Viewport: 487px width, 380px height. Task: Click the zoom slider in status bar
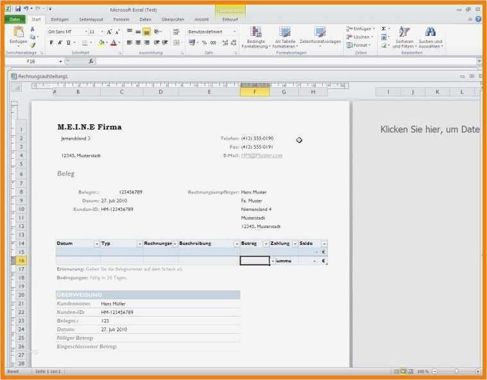pos(456,371)
